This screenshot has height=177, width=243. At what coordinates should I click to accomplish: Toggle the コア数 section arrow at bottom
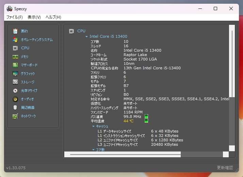click(93, 149)
